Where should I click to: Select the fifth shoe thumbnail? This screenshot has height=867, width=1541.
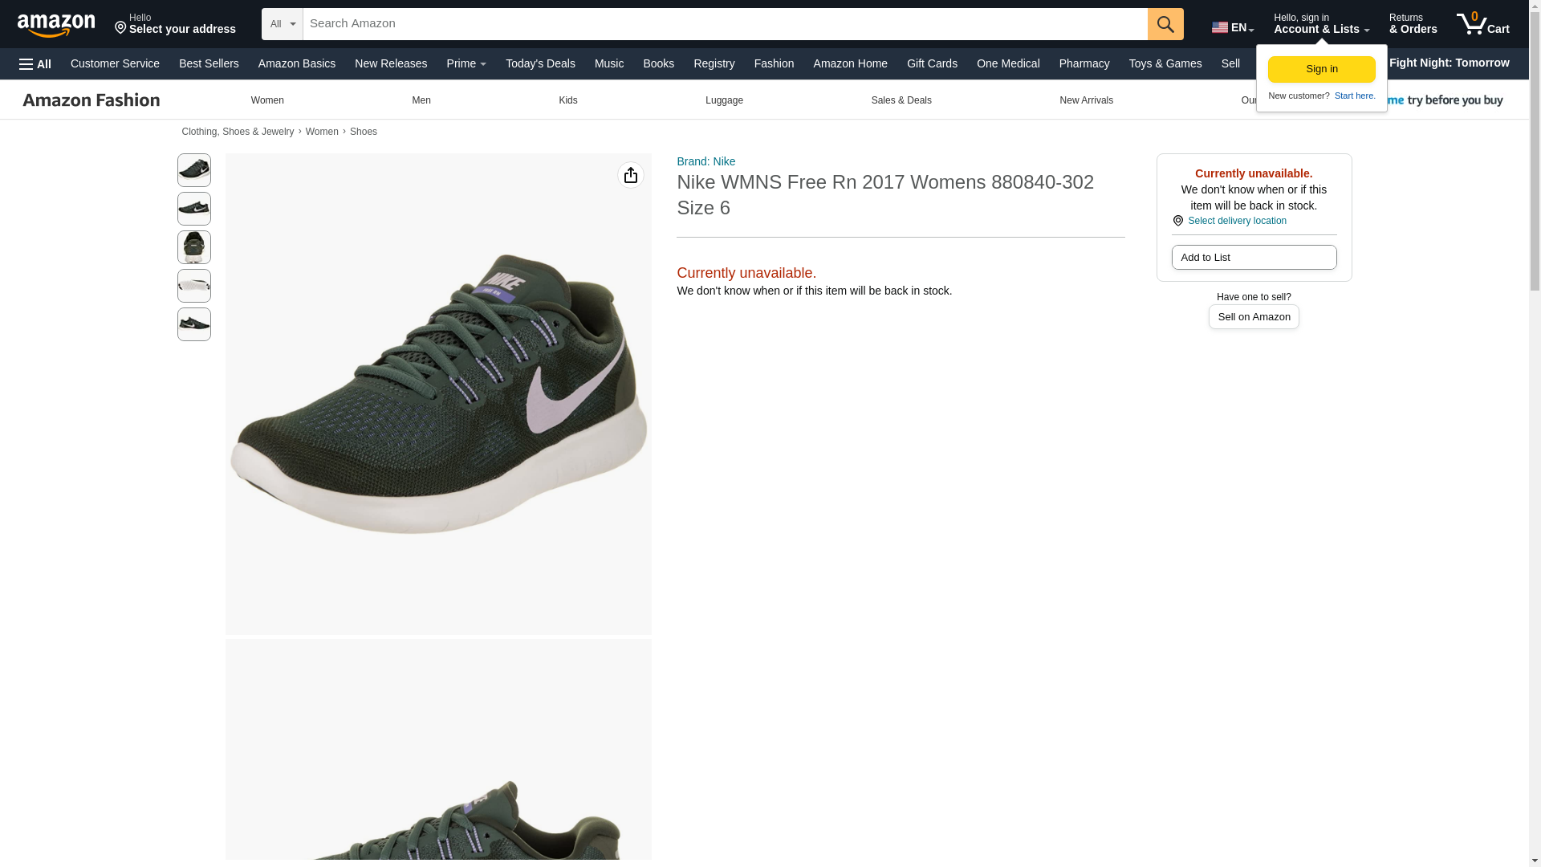194,324
